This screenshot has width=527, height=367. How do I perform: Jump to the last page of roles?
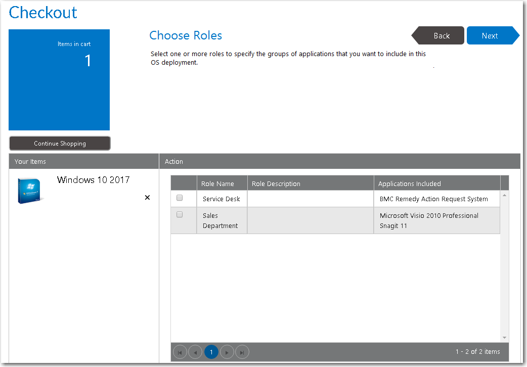click(242, 352)
